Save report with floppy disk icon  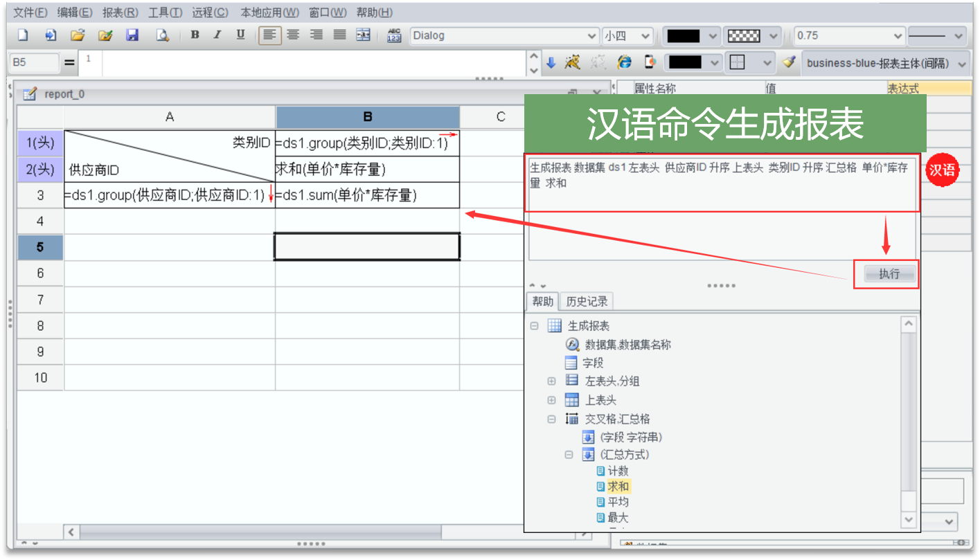pyautogui.click(x=132, y=35)
